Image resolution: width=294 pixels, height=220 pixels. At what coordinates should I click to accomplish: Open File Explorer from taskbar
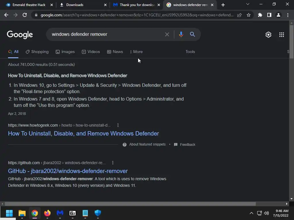click(22, 213)
